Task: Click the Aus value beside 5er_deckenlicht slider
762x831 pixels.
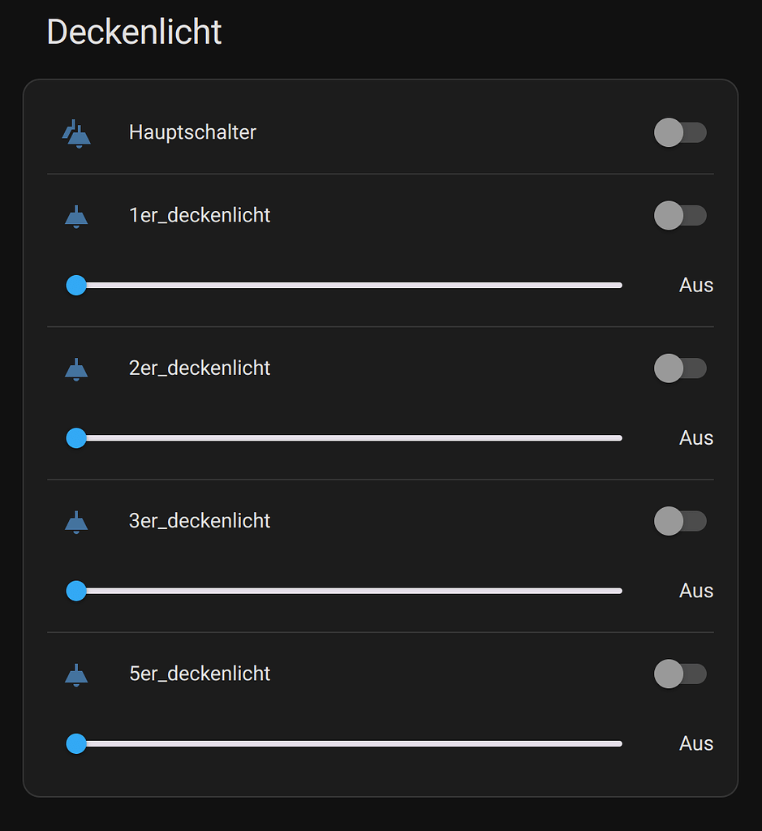Action: (696, 743)
